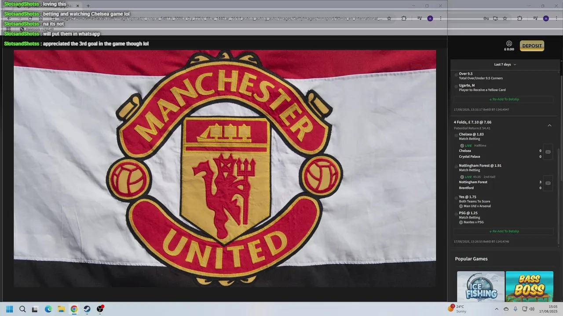Open media controls icon in front image window
Image resolution: width=563 pixels, height=316 pixels.
[x=419, y=18]
